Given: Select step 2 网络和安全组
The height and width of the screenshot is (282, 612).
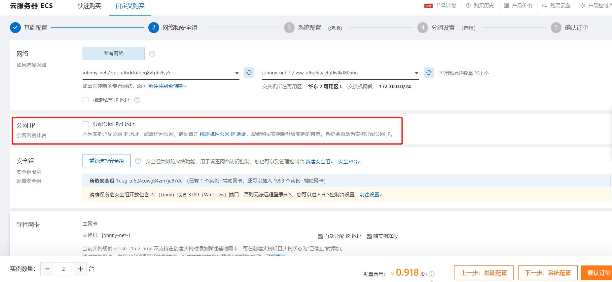Looking at the screenshot, I should coord(173,28).
